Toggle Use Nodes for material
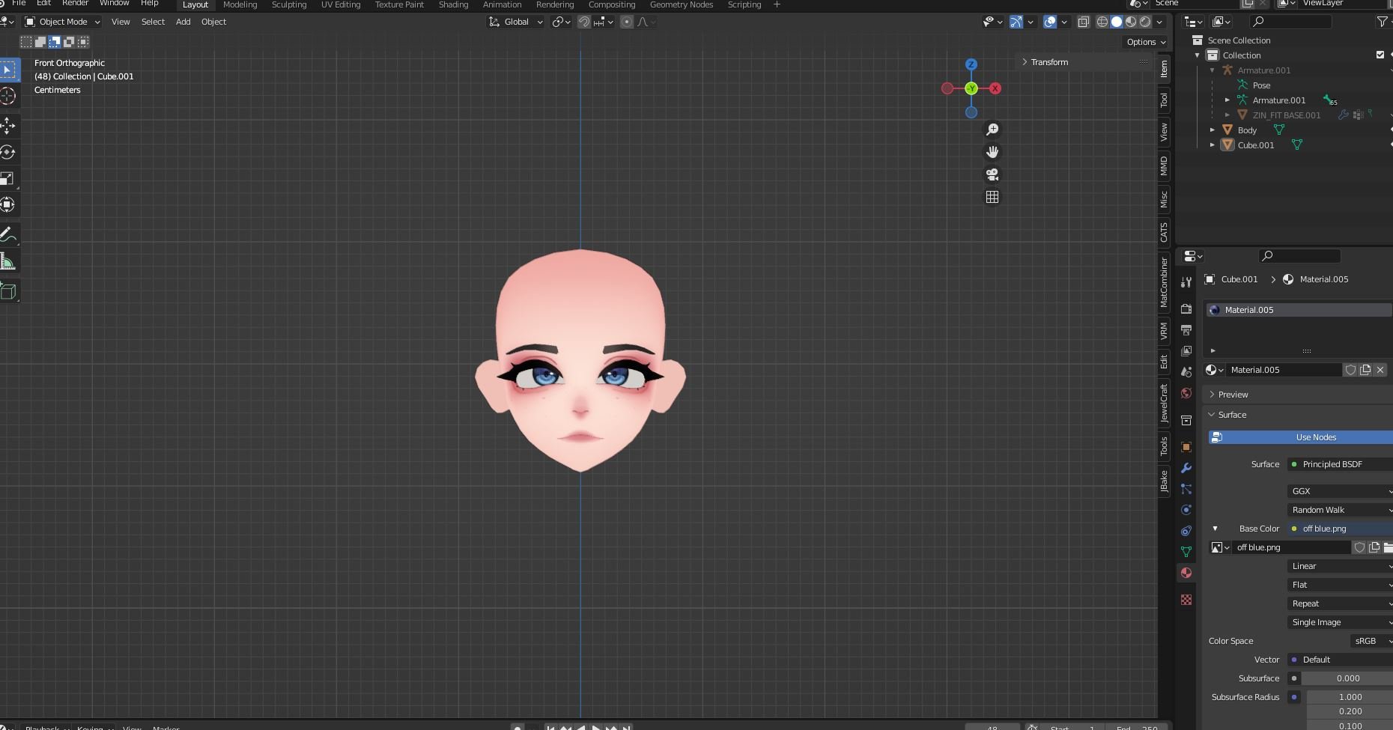The image size is (1393, 730). (1301, 437)
